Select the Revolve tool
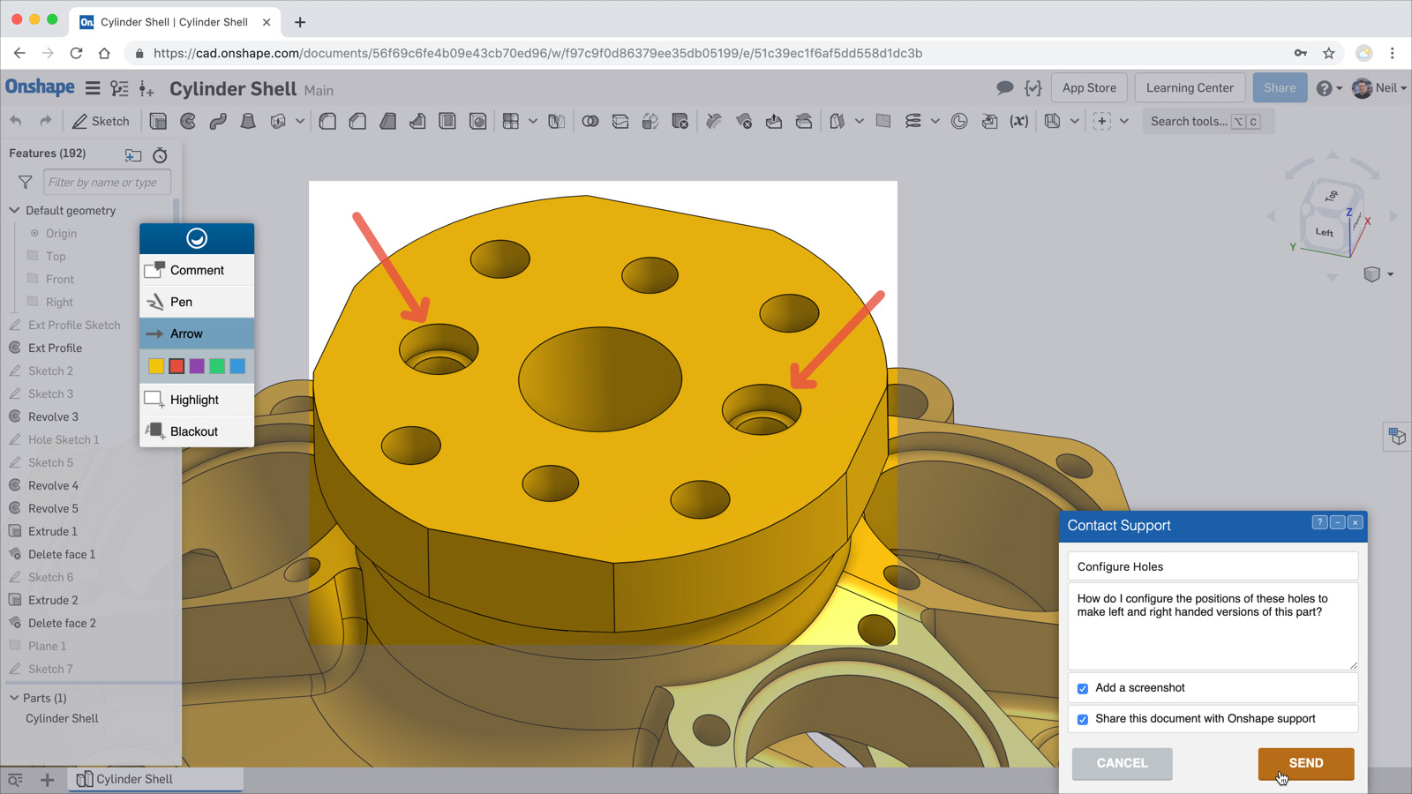The image size is (1412, 794). tap(187, 121)
